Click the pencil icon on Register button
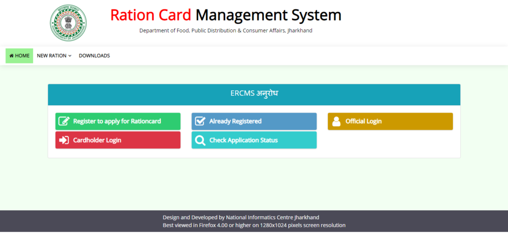 click(64, 121)
